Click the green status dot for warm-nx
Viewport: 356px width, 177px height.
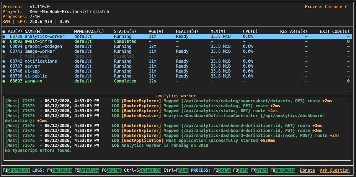click(x=4, y=81)
